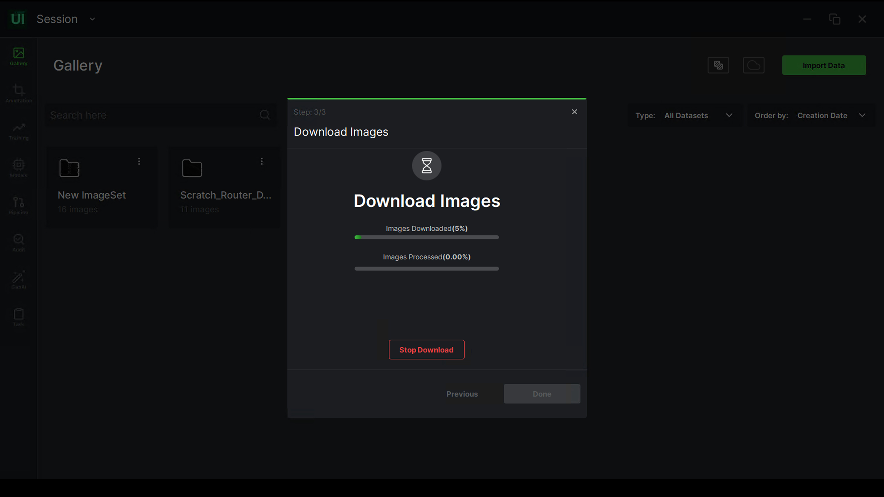
Task: Close the Download Images dialog
Action: coord(574,112)
